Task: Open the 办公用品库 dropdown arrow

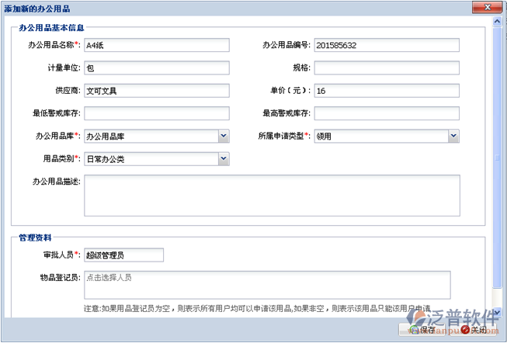Action: (x=224, y=136)
